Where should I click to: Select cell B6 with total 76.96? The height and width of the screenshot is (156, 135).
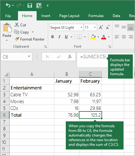pos(67,115)
